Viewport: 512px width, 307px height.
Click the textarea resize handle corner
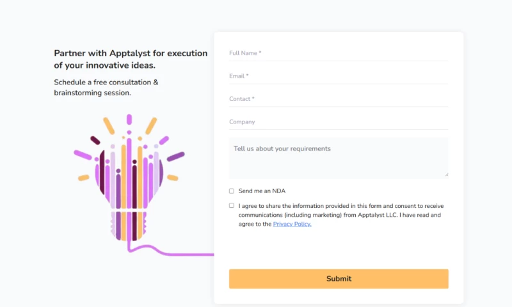coord(446,175)
